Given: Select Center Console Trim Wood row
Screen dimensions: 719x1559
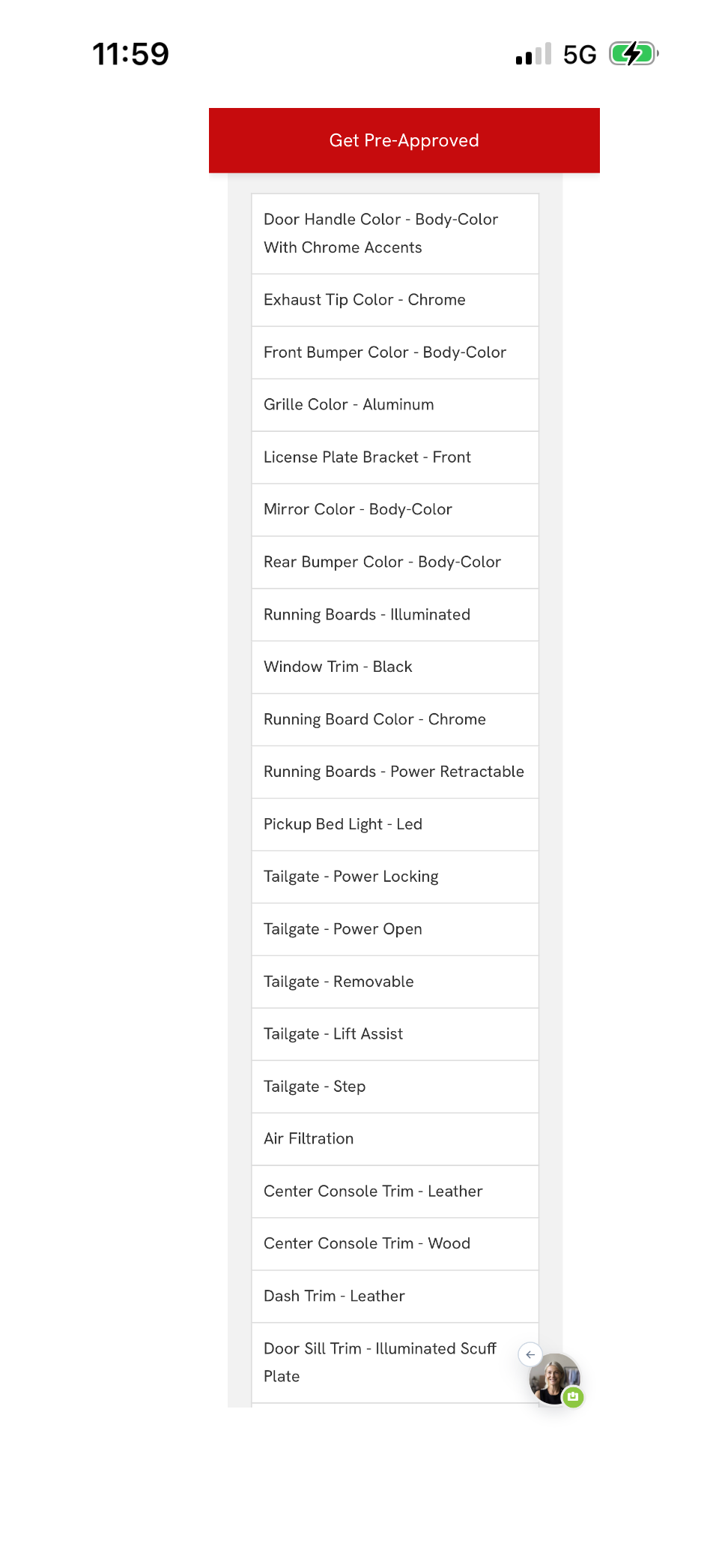Looking at the screenshot, I should point(395,1244).
